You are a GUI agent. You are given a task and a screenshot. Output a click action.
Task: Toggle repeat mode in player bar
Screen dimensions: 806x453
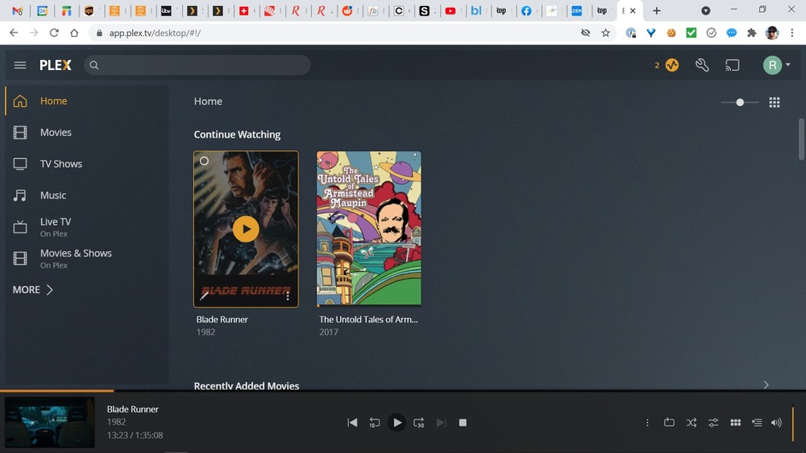click(669, 422)
